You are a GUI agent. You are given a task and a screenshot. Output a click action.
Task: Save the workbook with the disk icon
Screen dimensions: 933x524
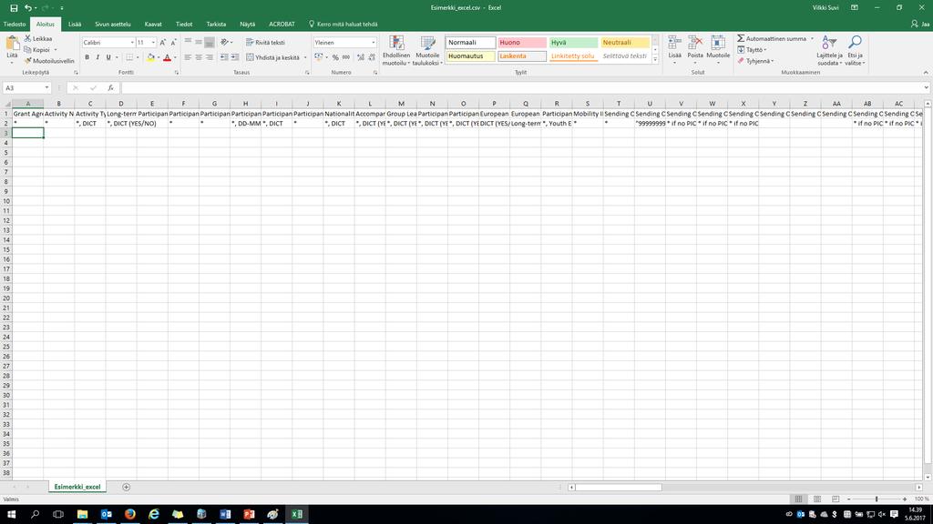pos(14,7)
